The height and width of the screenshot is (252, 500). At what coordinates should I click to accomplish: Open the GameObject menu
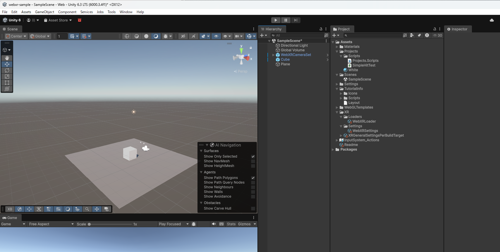click(x=44, y=12)
